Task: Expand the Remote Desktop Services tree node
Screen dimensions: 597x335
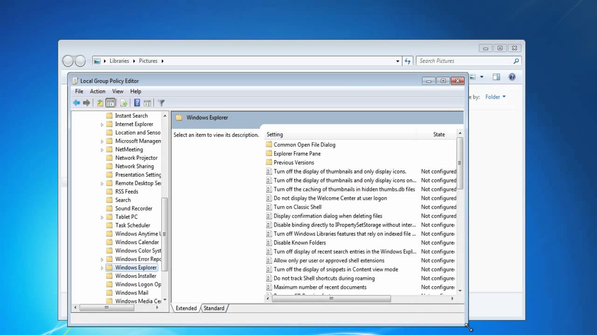Action: pos(102,184)
